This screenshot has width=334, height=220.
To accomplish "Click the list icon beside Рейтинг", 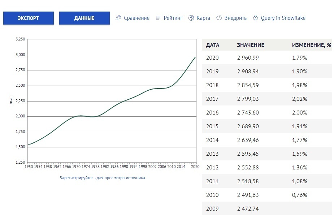I will (158, 18).
